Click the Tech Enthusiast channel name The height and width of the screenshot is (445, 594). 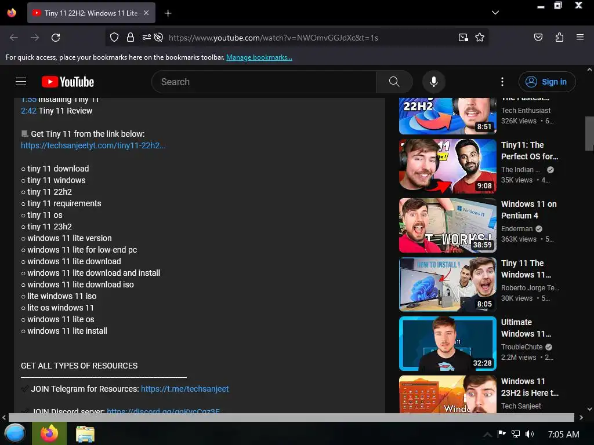(526, 111)
